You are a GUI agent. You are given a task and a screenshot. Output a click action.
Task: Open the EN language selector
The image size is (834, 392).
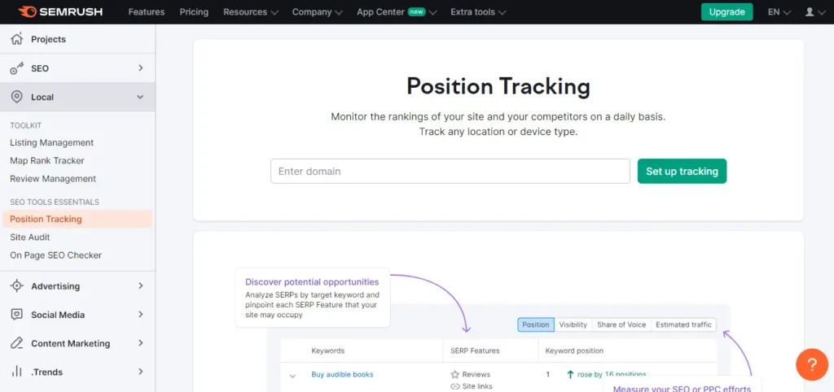pos(779,11)
